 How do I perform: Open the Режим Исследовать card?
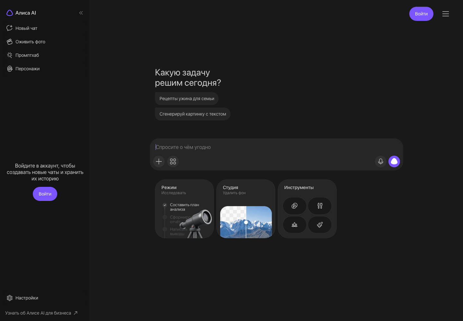click(x=184, y=209)
